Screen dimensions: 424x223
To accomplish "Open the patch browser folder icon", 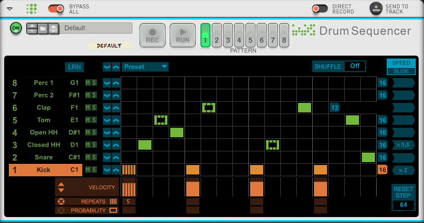I will [43, 28].
